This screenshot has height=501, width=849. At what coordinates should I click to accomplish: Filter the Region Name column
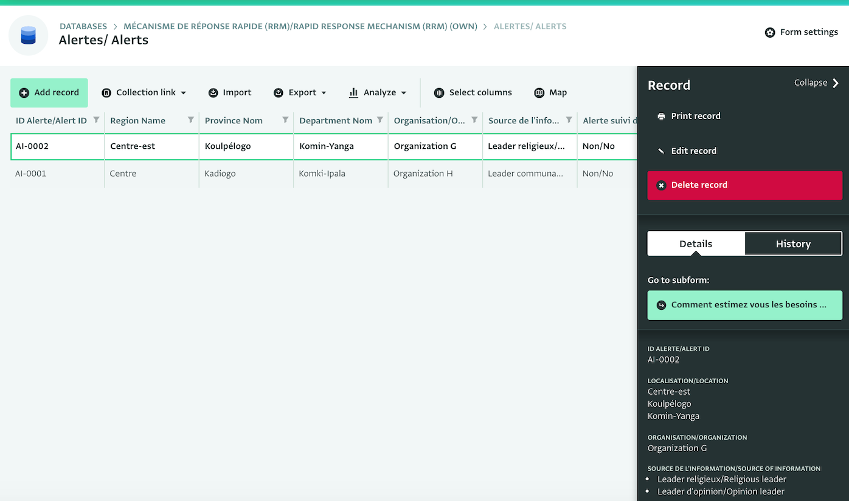[191, 120]
